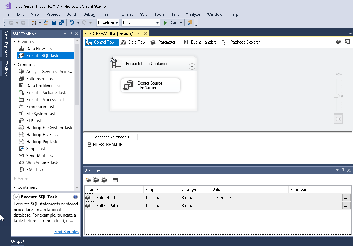Collapse the Foreach Loop Container chevron
Image resolution: width=353 pixels, height=246 pixels.
[x=192, y=66]
